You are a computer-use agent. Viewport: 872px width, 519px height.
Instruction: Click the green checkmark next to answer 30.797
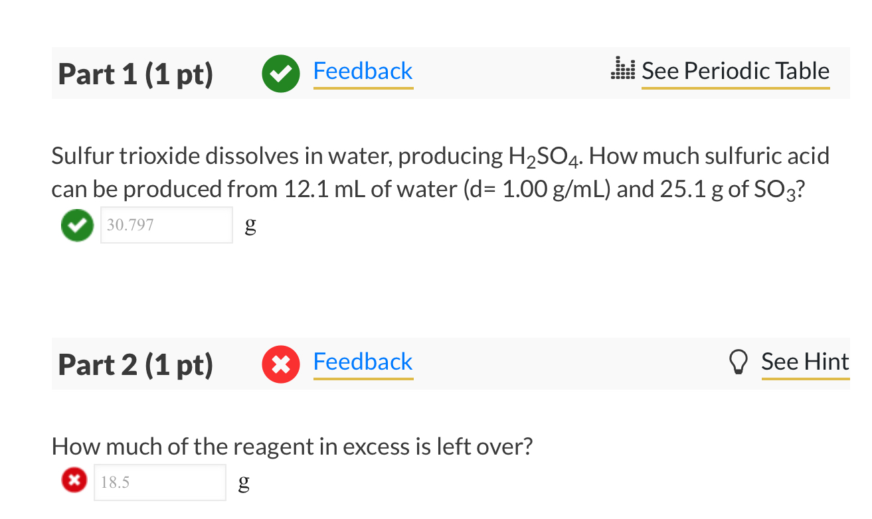click(76, 225)
